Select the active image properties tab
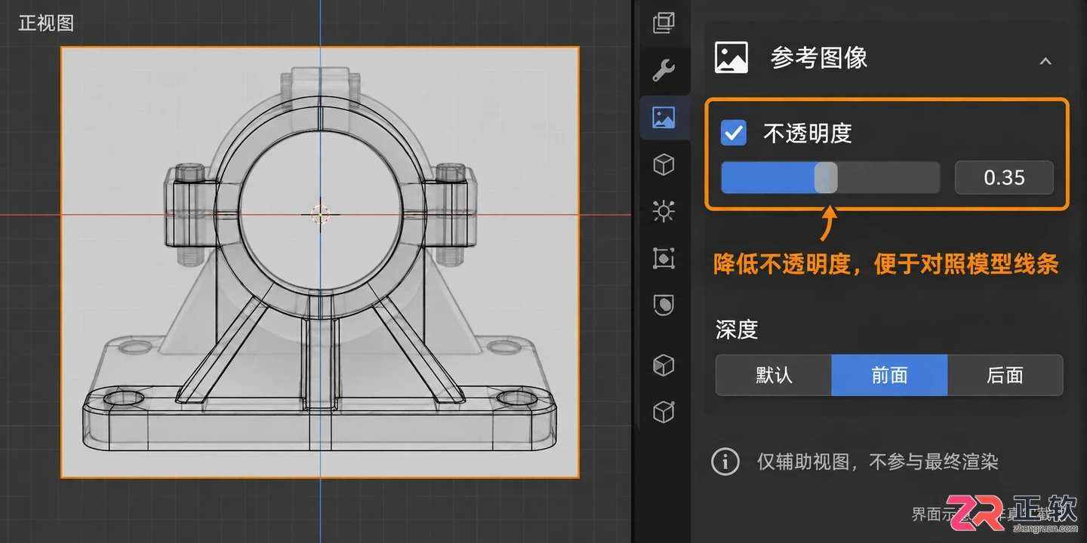1087x543 pixels. [x=664, y=118]
